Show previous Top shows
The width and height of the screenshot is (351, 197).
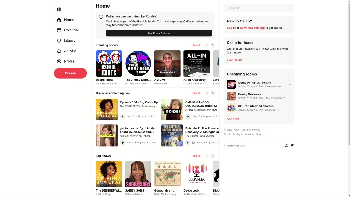207,156
